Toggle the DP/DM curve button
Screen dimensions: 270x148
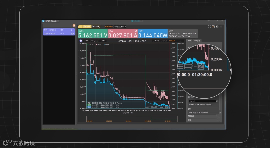pos(87,41)
